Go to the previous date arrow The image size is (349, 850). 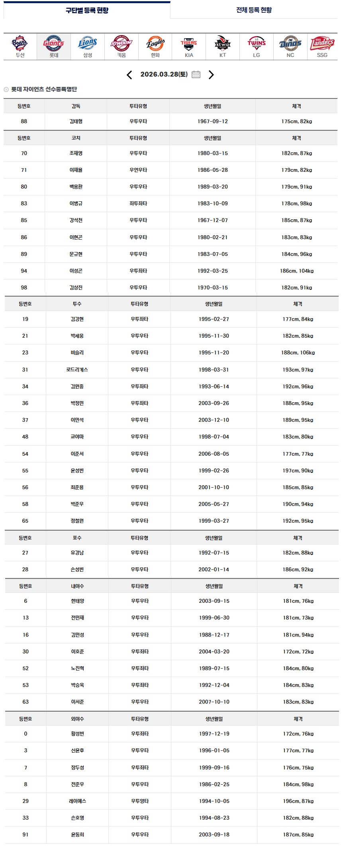pos(129,75)
